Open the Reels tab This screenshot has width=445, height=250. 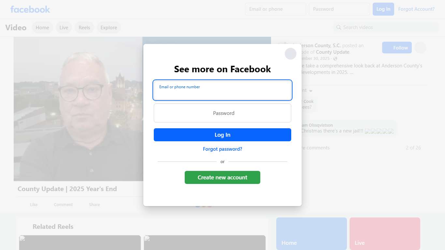(84, 28)
